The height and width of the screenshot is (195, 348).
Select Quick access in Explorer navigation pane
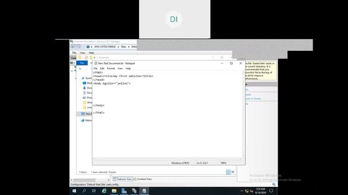click(87, 78)
